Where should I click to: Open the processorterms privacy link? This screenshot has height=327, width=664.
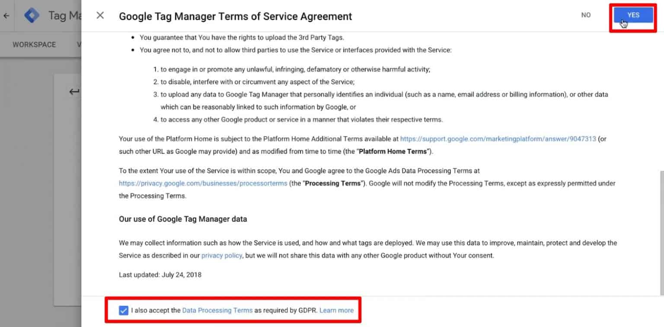[203, 183]
